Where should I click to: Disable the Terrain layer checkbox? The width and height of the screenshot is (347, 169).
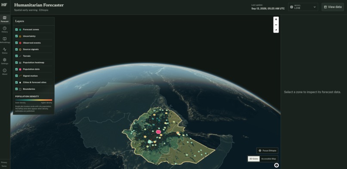[16, 56]
